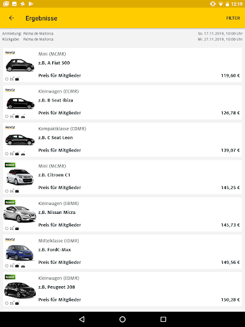Tap the Android home button
This screenshot has width=245, height=327.
pyautogui.click(x=122, y=319)
